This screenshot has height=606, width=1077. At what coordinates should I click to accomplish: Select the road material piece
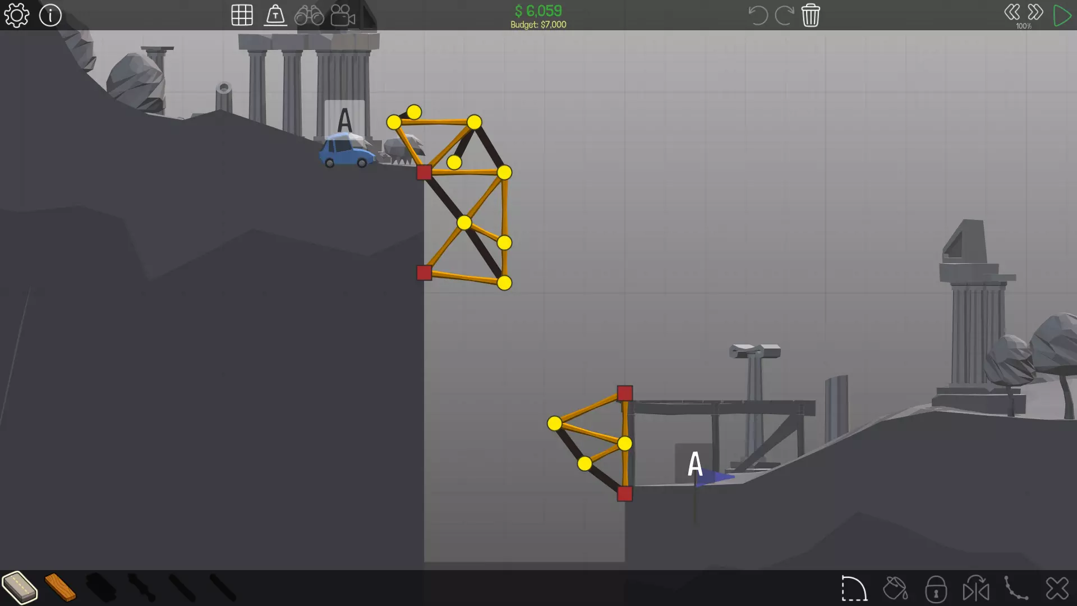pyautogui.click(x=20, y=587)
